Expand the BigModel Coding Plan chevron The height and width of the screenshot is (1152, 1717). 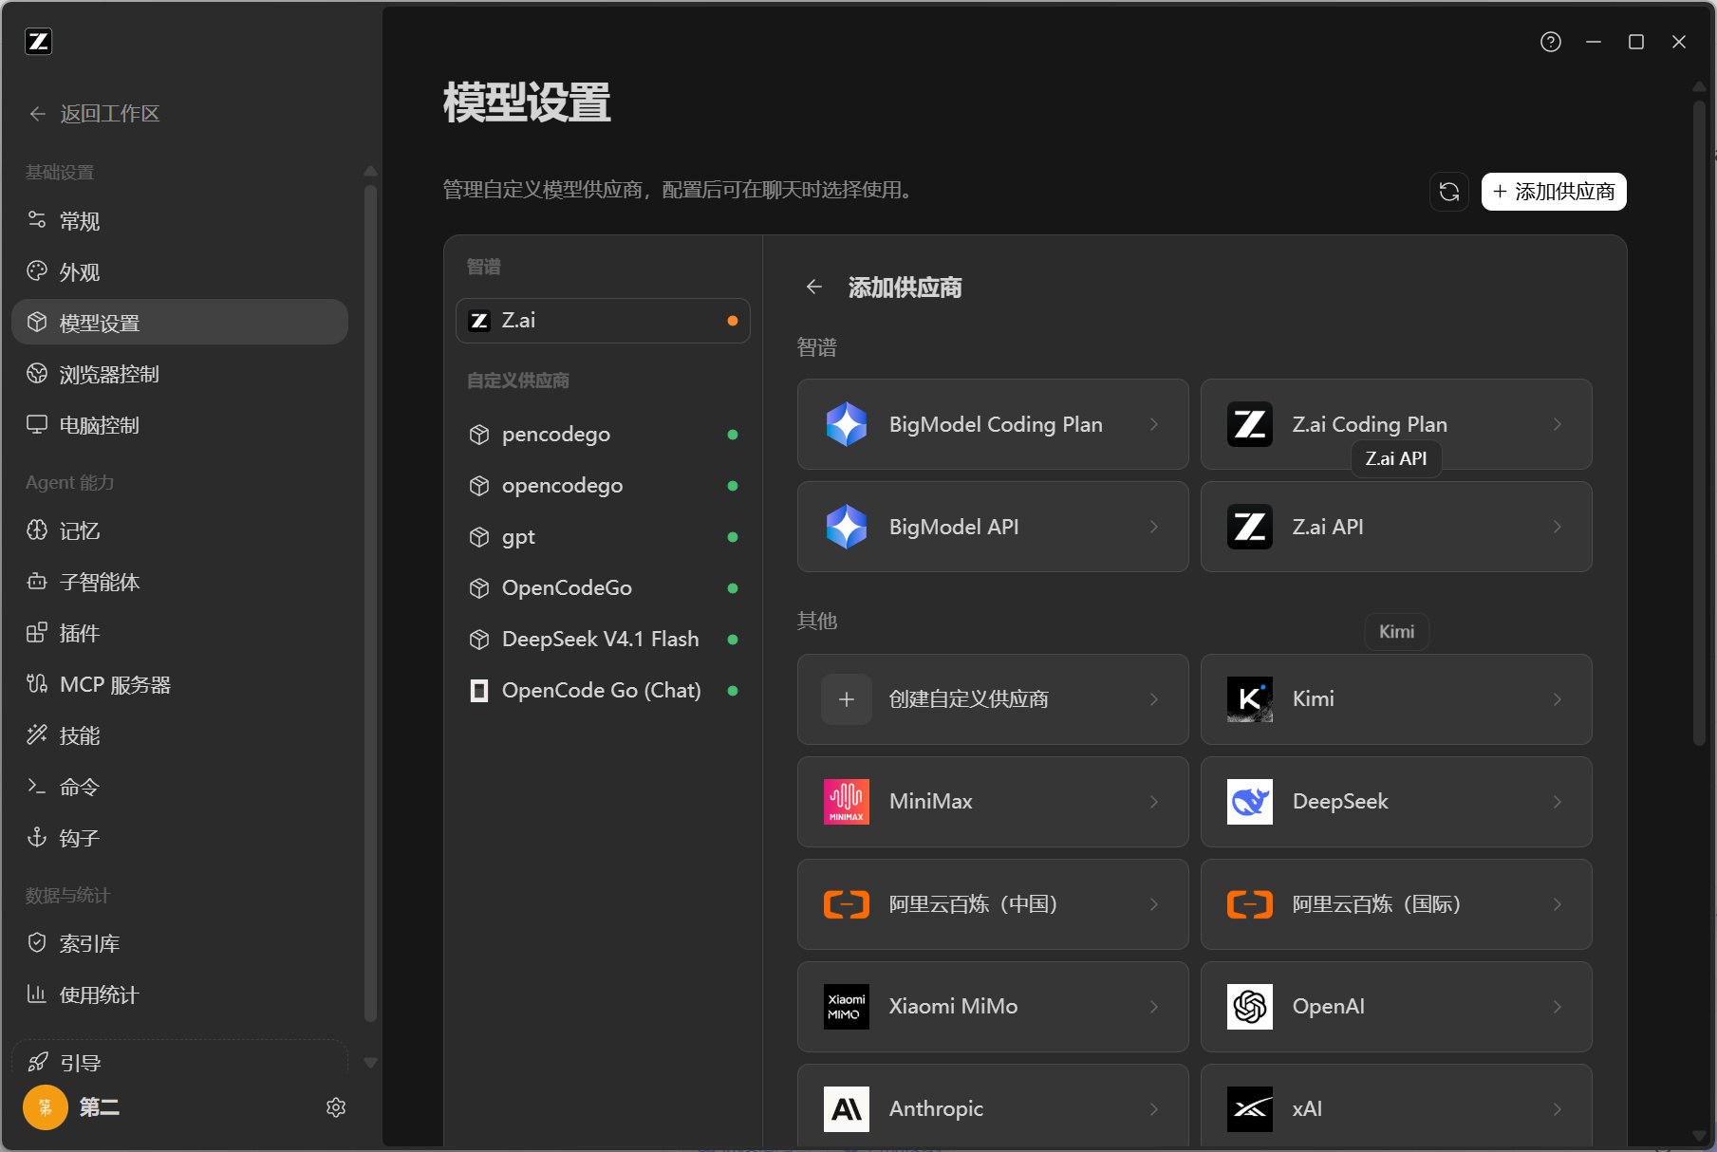[1154, 424]
